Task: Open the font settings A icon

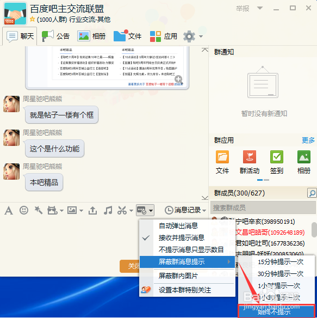Action: [9, 210]
